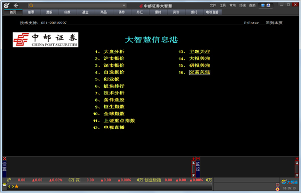Click the right panel scrollbar down arrow

297,175
